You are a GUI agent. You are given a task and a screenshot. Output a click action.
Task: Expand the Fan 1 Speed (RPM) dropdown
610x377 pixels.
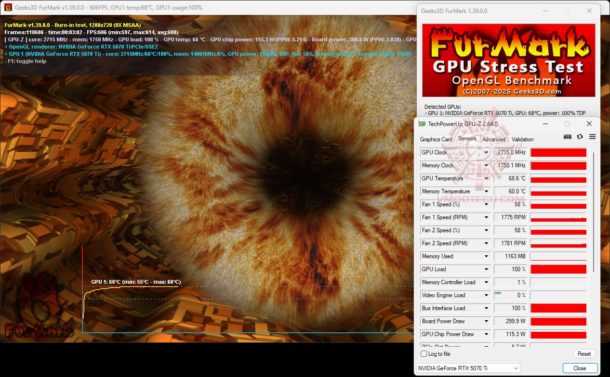[487, 217]
